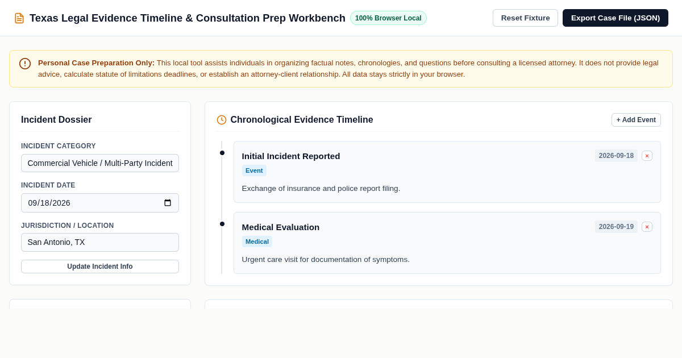Image resolution: width=682 pixels, height=358 pixels.
Task: Click Update Incident Info
Action: 100,267
